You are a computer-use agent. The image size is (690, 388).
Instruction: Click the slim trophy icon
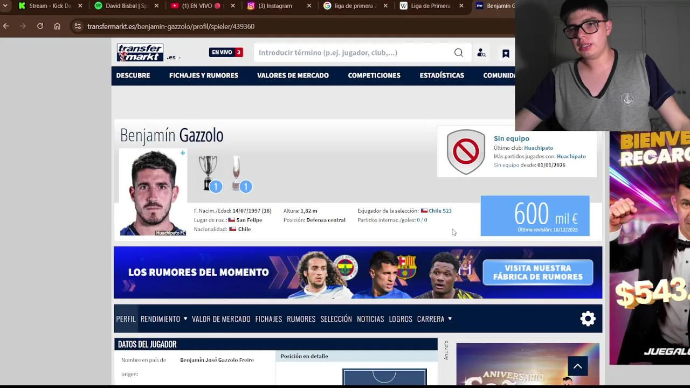pos(237,172)
